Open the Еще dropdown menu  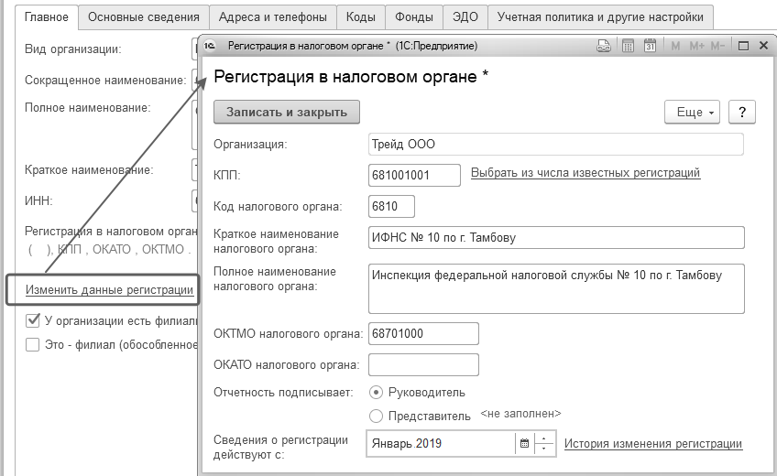(693, 113)
